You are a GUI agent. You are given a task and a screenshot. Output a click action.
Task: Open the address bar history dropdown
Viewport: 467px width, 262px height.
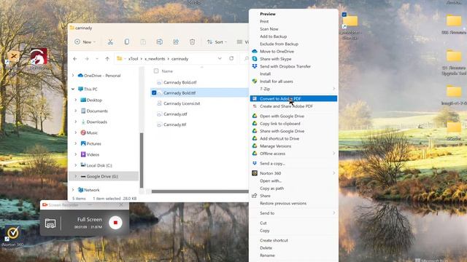220,58
